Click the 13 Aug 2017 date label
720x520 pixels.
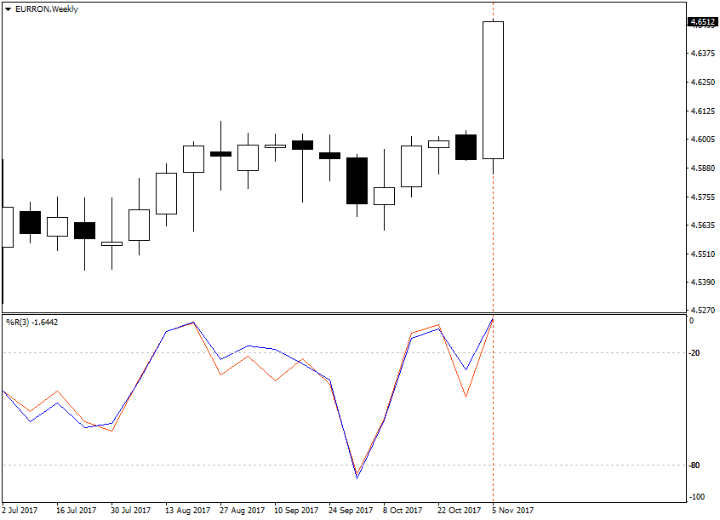(x=187, y=511)
